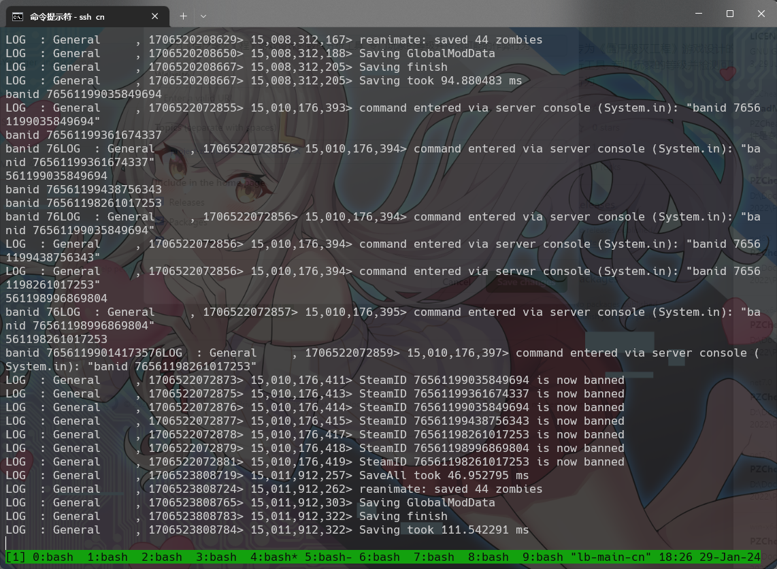Close the '命令提示符 - ssh cn' tab
This screenshot has height=569, width=777.
(x=154, y=16)
